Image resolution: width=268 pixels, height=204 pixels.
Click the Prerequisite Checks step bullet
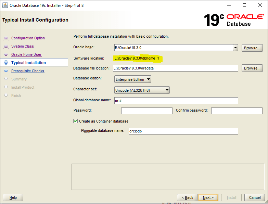(x=6, y=71)
